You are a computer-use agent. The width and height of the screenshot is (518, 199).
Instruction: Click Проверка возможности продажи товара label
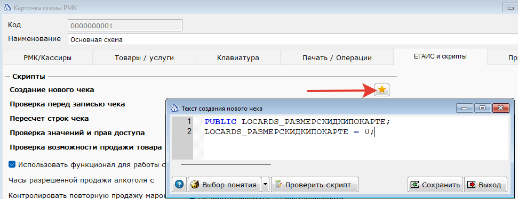coord(85,147)
